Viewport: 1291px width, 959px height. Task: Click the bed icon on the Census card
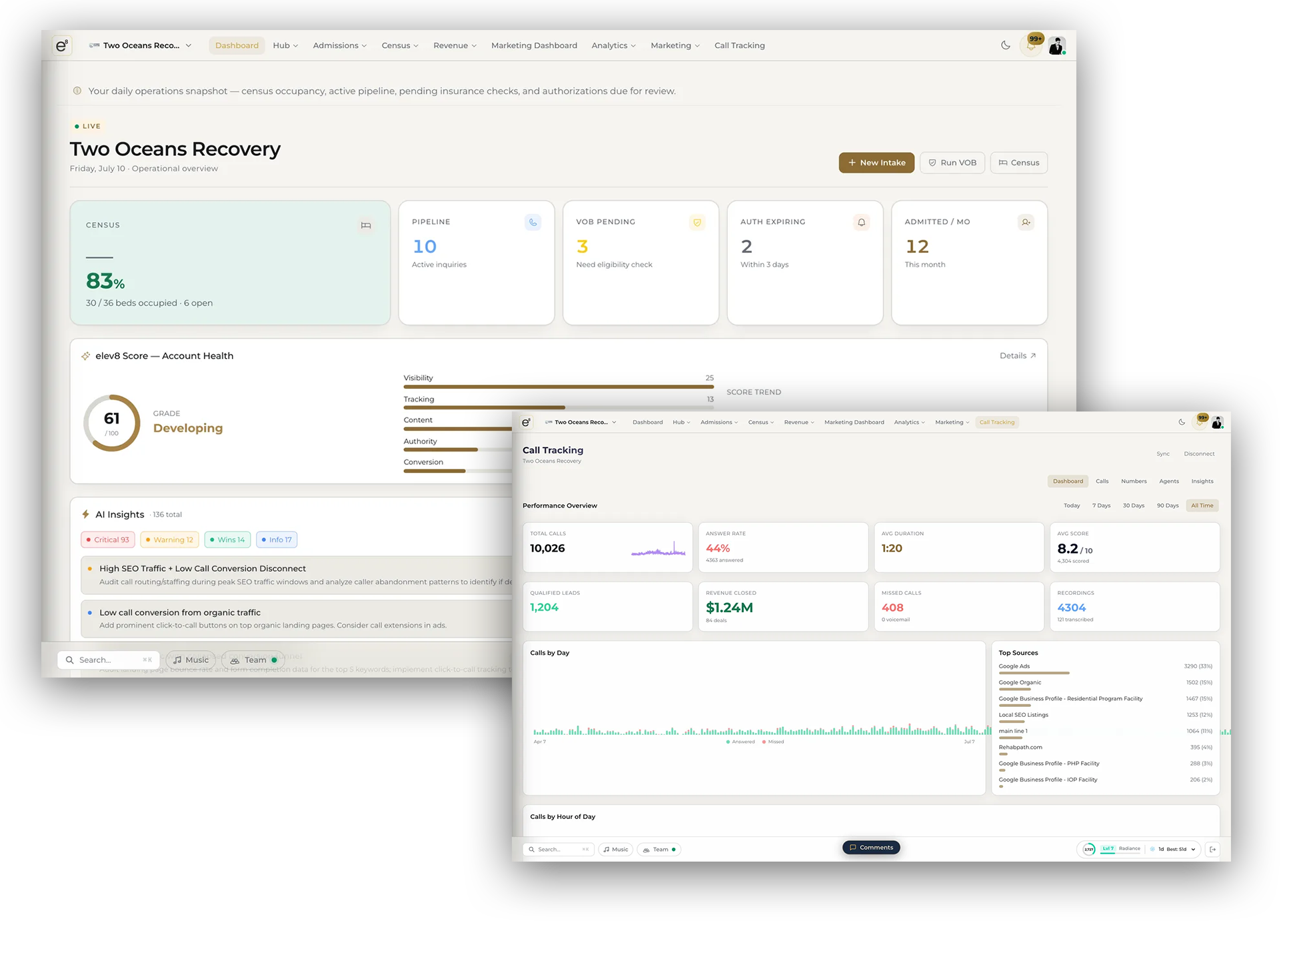tap(366, 225)
